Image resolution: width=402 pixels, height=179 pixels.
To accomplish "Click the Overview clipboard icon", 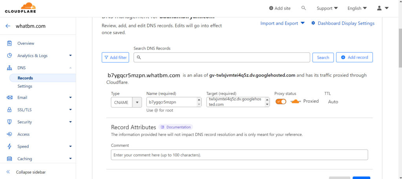I will (x=9, y=43).
